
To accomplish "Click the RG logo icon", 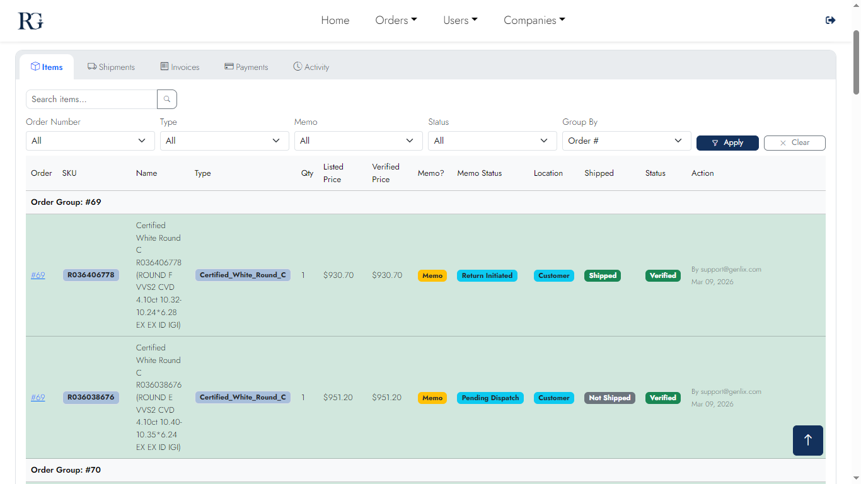I will (30, 21).
